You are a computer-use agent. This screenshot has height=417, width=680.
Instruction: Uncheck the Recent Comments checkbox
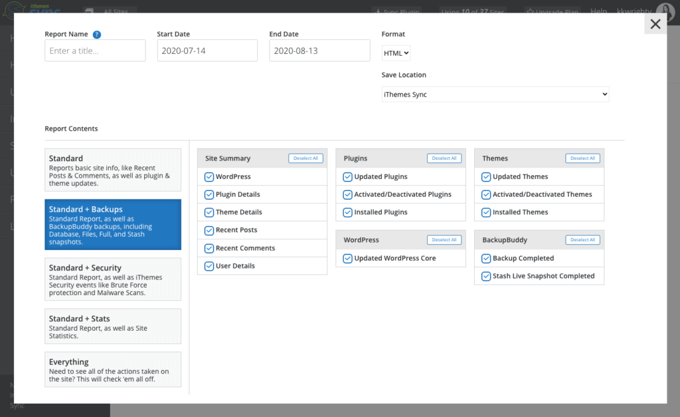point(209,248)
